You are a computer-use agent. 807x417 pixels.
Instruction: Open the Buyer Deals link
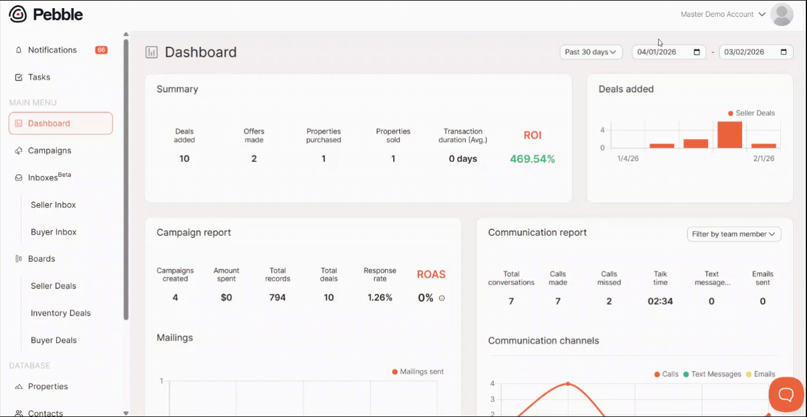click(x=54, y=341)
